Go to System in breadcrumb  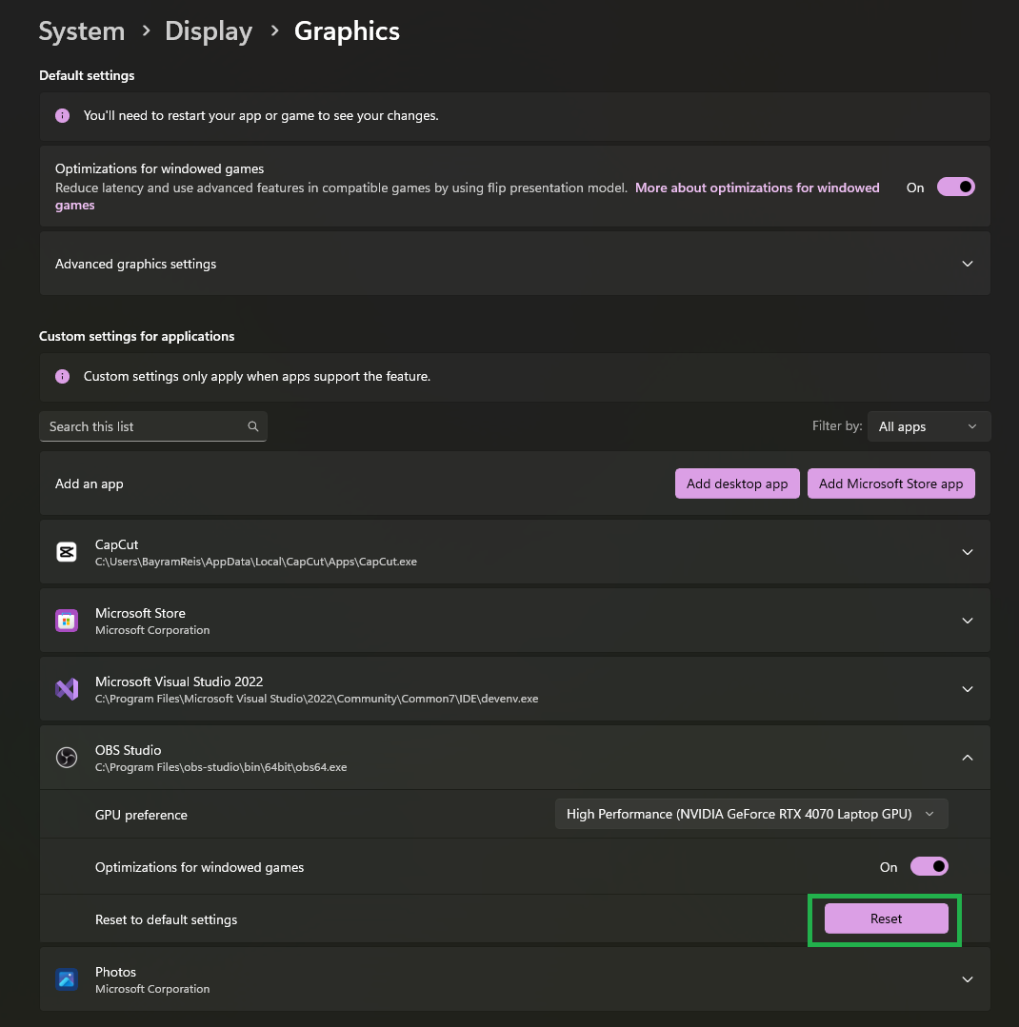click(82, 31)
